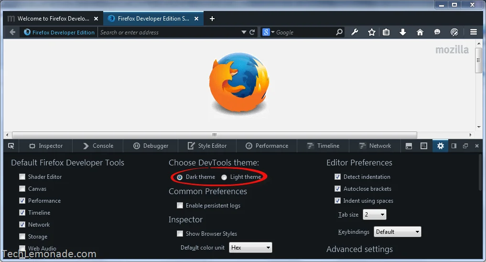Image resolution: width=486 pixels, height=262 pixels.
Task: Detach devtools into separate window
Action: coord(465,146)
